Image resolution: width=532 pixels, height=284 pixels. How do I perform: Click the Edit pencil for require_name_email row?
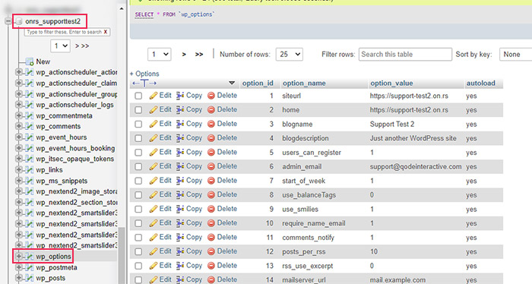coord(154,223)
